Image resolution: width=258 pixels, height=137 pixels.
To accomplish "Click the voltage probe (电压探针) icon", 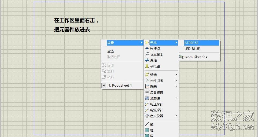I will point(147,104).
